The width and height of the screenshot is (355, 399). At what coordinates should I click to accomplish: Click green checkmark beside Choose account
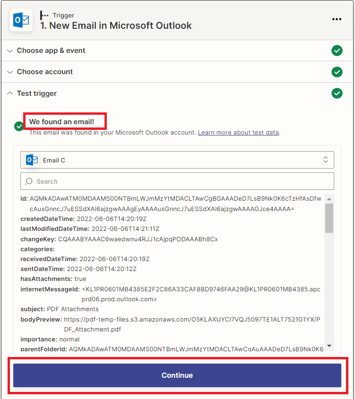coord(337,72)
